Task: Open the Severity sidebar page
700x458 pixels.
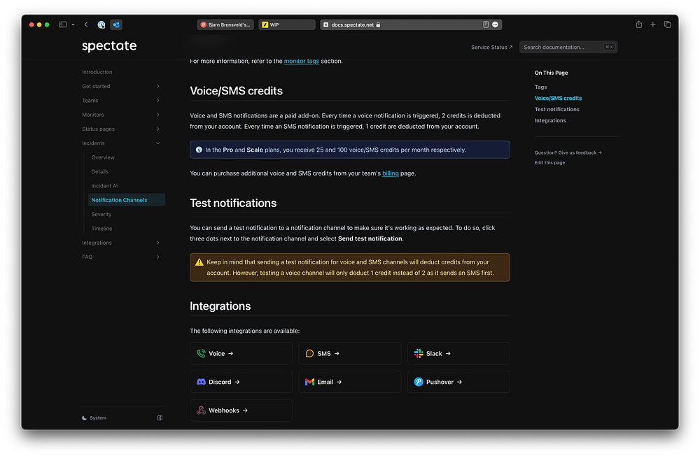Action: 101,215
